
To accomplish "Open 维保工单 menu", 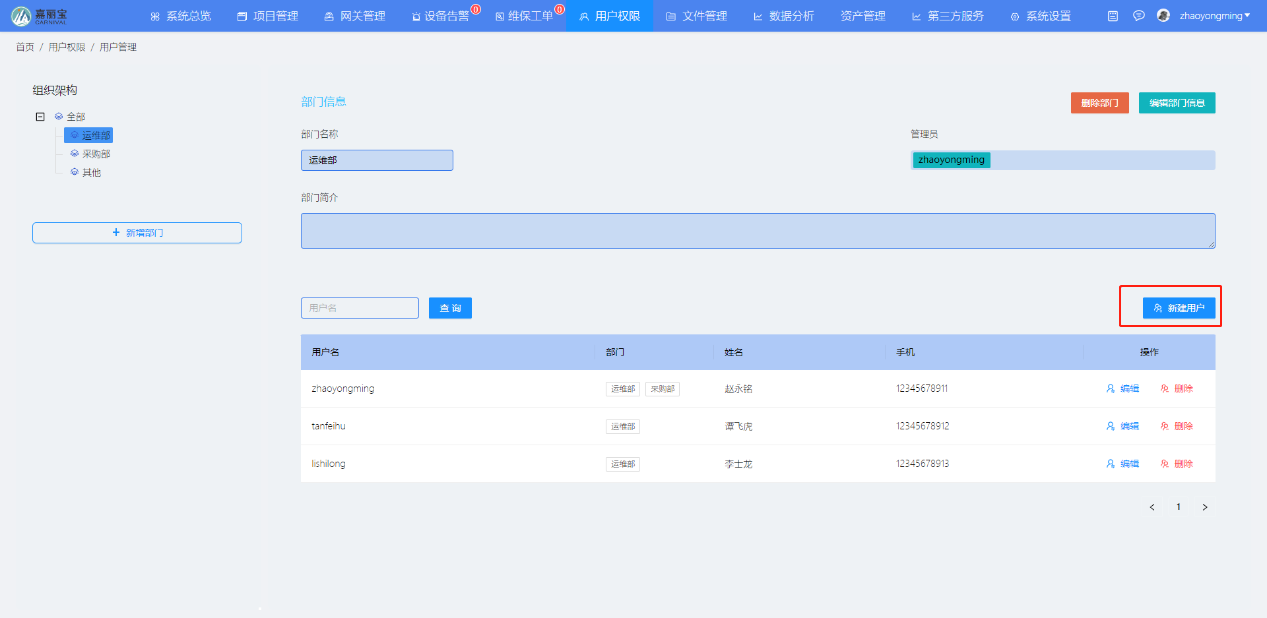I will tap(524, 16).
